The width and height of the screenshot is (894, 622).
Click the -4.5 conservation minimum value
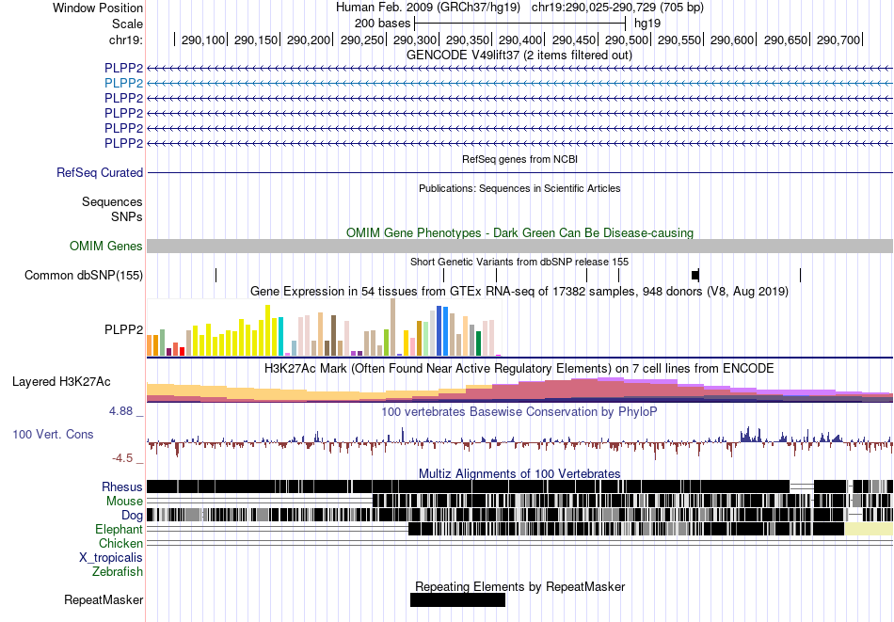tap(122, 458)
